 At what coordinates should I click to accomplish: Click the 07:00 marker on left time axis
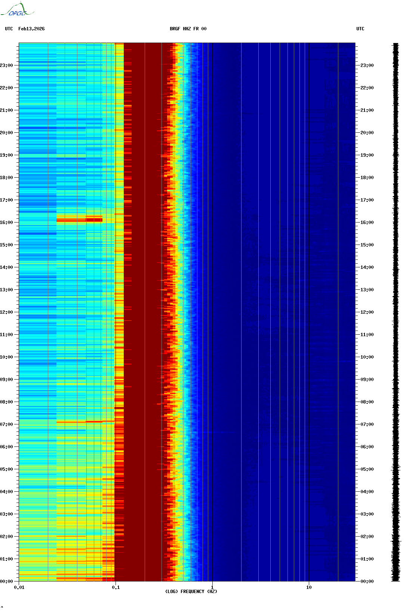coord(6,424)
